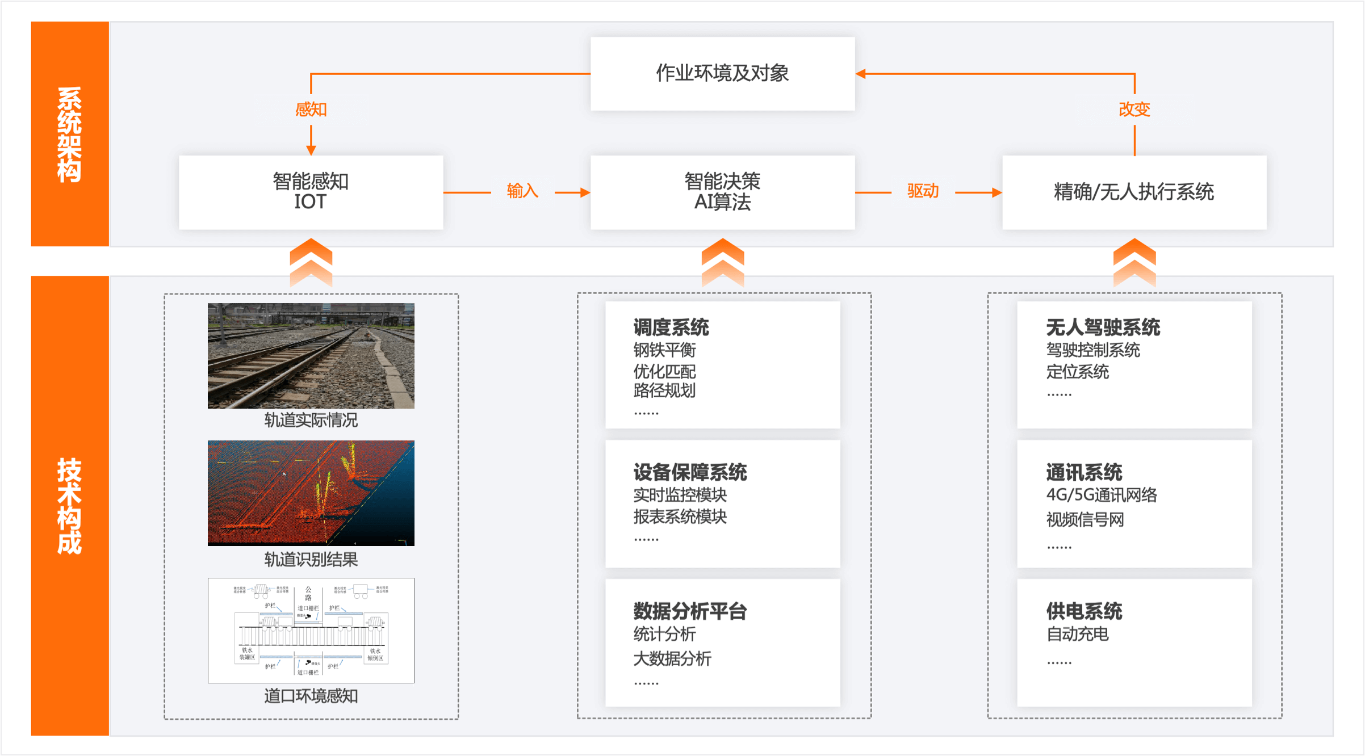Viewport: 1365px width, 756px height.
Task: Click the orange 改变 arrow label
Action: (1134, 109)
